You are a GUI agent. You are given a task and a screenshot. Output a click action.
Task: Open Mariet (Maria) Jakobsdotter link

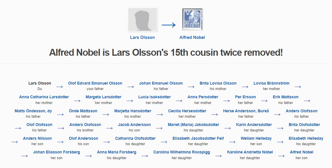[x=194, y=125]
